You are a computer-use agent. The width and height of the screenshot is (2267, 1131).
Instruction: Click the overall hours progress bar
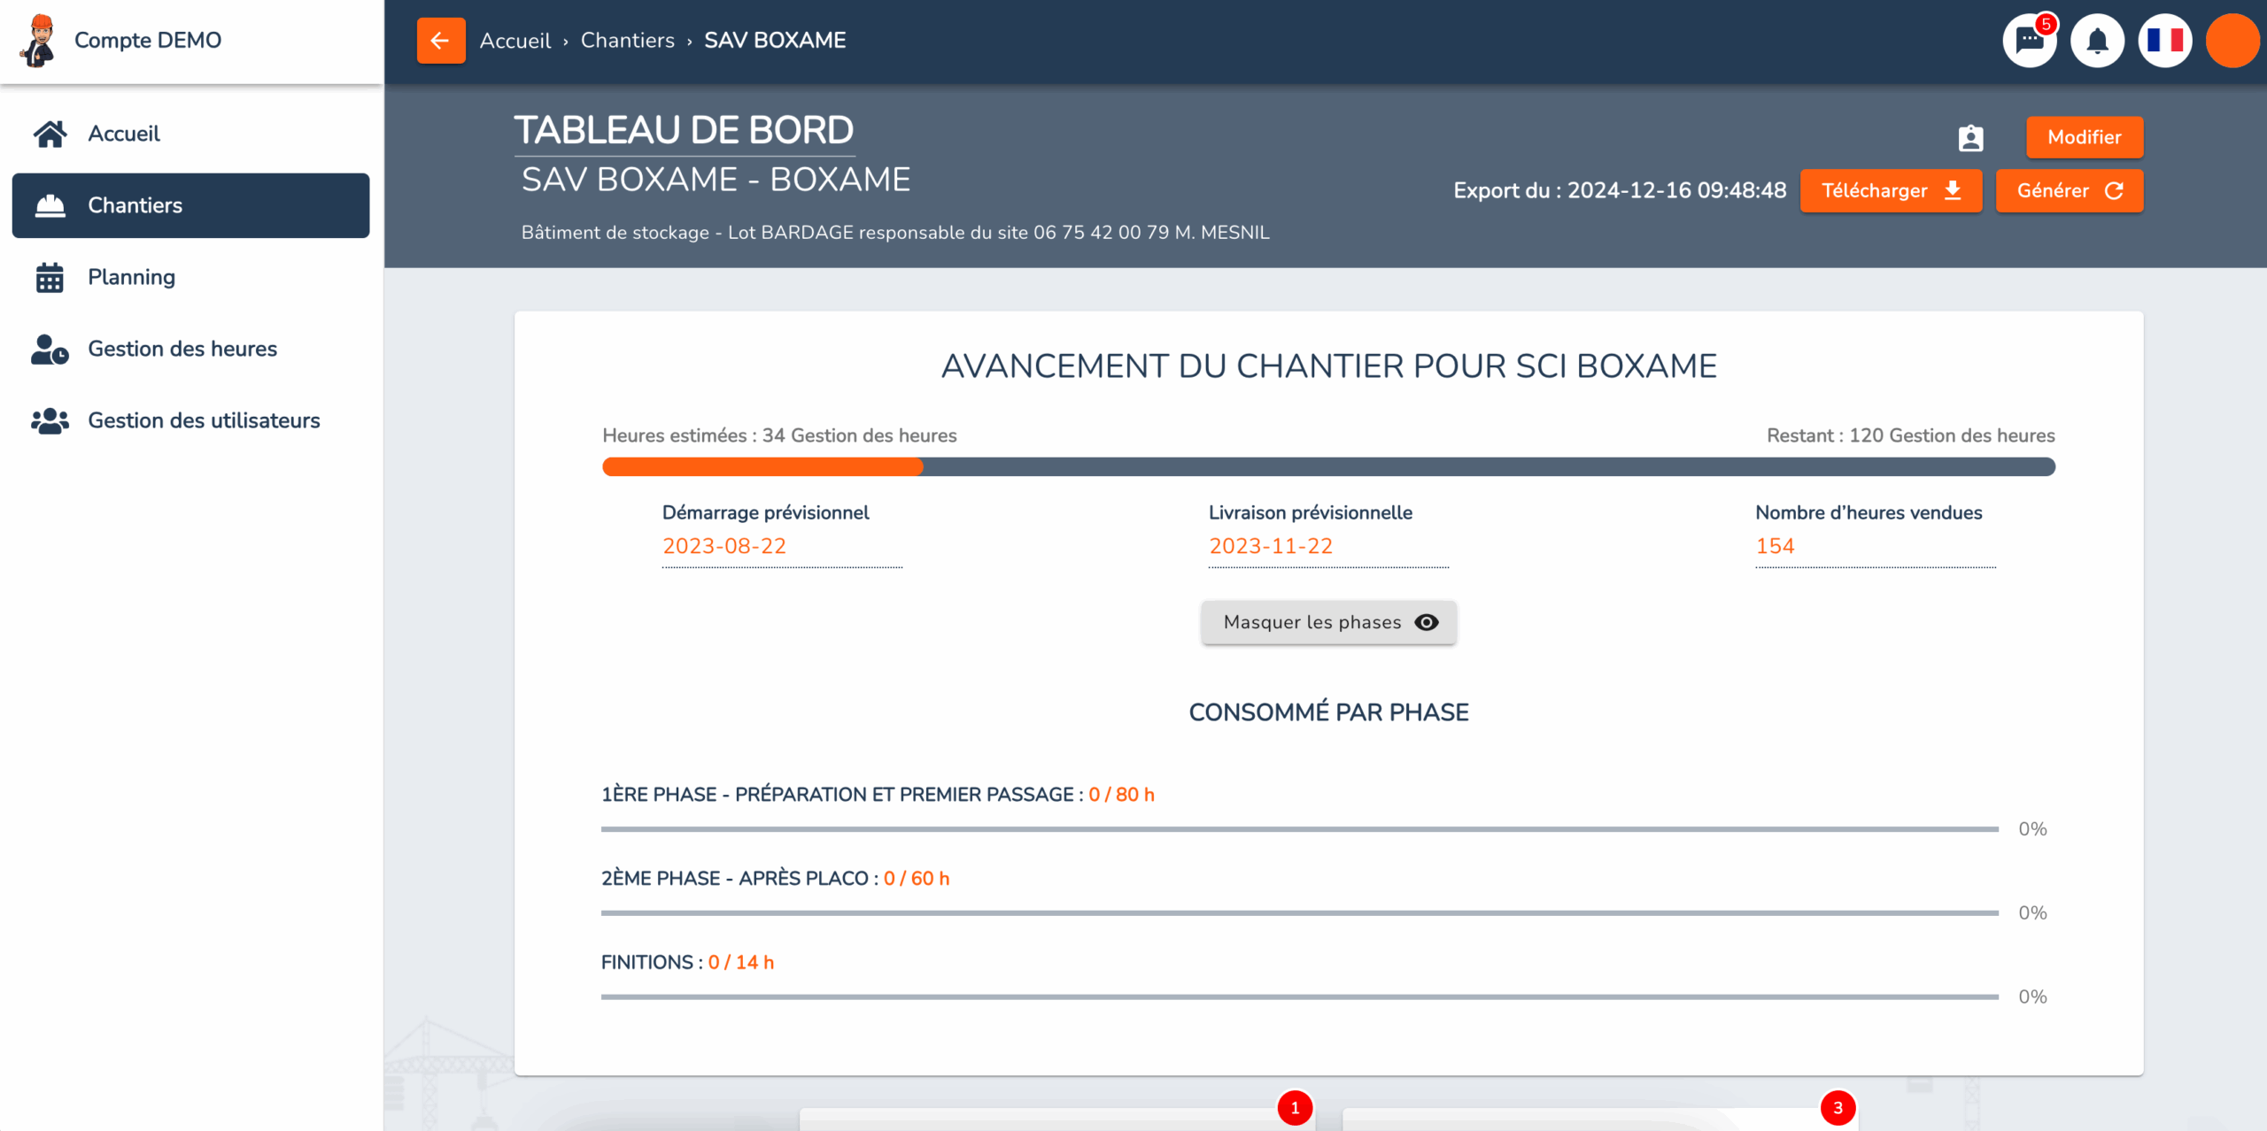1328,466
